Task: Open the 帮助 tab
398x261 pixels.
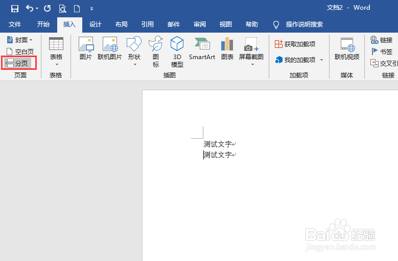Action: [x=251, y=24]
